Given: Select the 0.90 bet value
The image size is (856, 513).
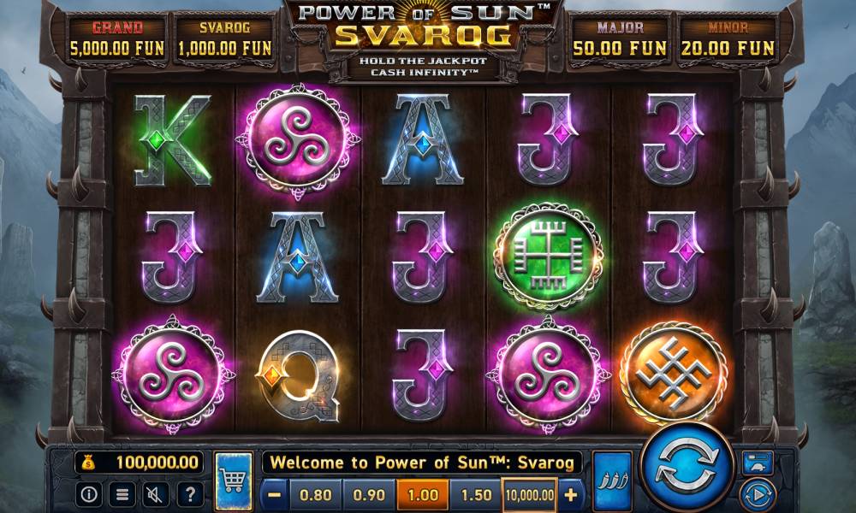Looking at the screenshot, I should click(x=369, y=494).
